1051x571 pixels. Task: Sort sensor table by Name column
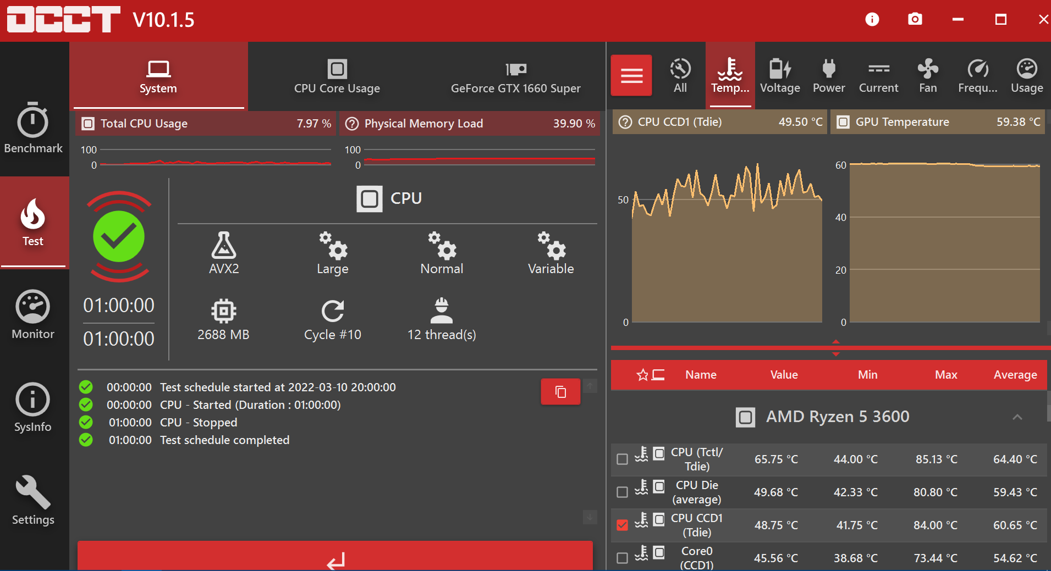[x=701, y=375]
